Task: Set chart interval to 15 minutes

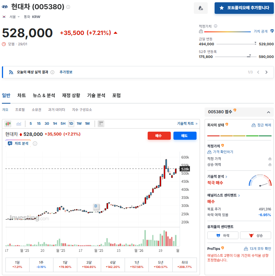Action: [38, 124]
